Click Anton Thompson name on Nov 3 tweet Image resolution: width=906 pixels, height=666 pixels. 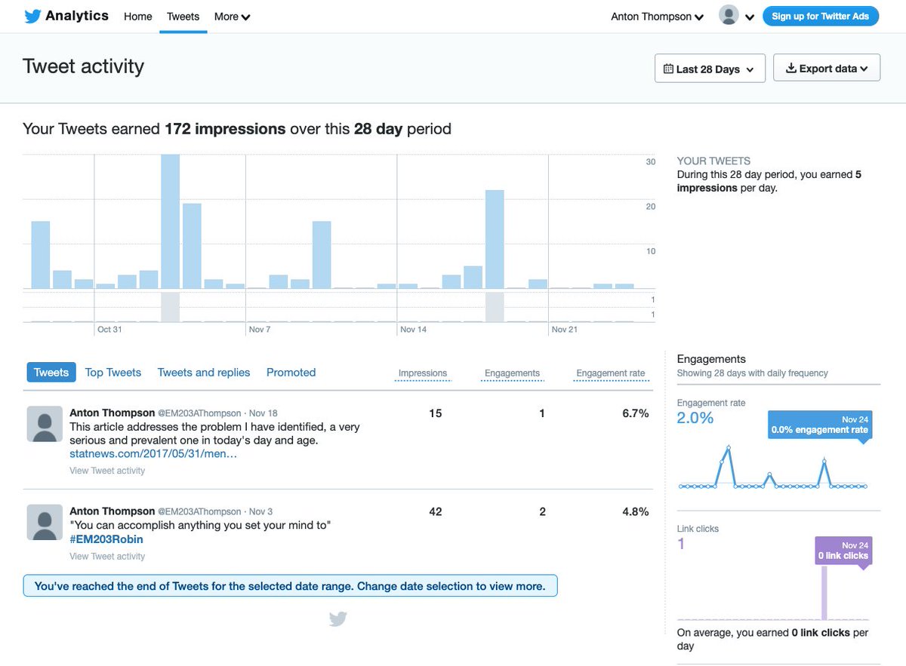tap(112, 511)
